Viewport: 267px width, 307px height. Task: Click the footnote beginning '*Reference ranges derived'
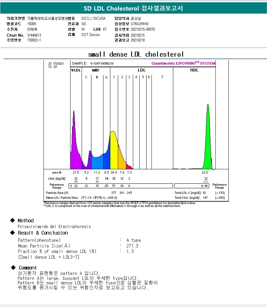119,203
